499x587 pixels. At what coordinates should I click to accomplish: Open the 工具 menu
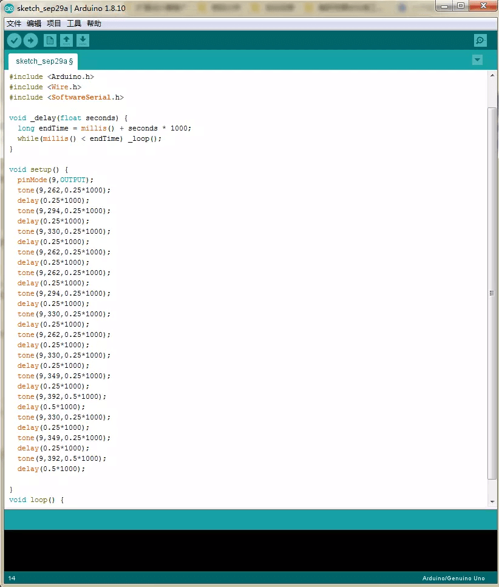73,24
